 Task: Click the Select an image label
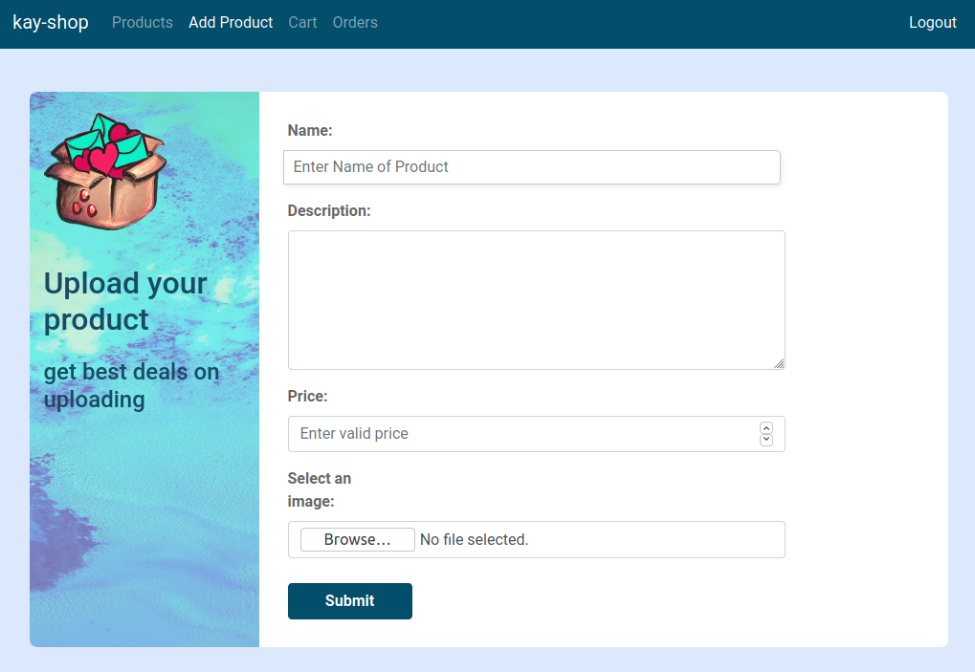319,489
